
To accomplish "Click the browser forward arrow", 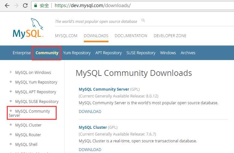I will coord(16,5).
